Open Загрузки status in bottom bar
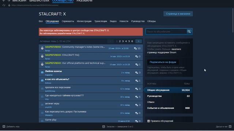 point(118,127)
